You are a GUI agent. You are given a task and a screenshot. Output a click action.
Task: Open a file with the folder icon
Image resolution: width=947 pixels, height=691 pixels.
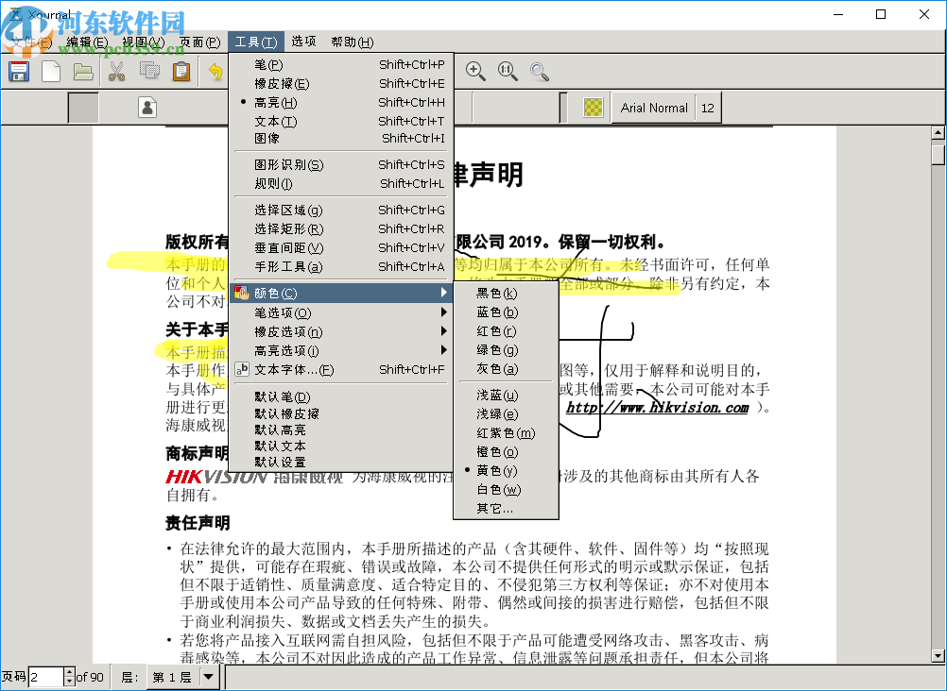click(x=83, y=71)
